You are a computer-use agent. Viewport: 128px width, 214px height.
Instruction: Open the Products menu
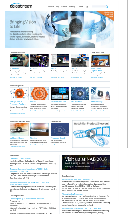coord(51,7)
